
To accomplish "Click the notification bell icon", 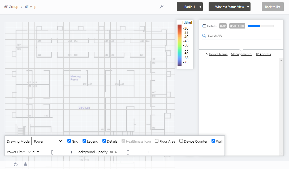I will (x=25, y=165).
